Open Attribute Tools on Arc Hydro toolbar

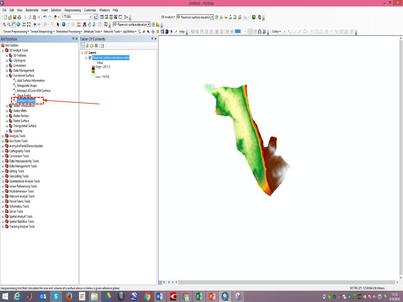[93, 31]
